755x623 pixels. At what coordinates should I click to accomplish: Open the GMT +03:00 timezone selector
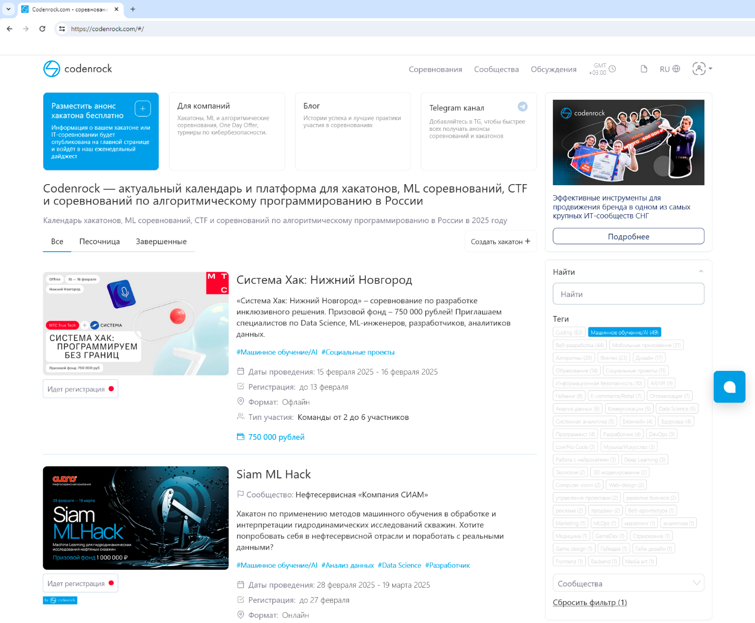[x=602, y=69]
